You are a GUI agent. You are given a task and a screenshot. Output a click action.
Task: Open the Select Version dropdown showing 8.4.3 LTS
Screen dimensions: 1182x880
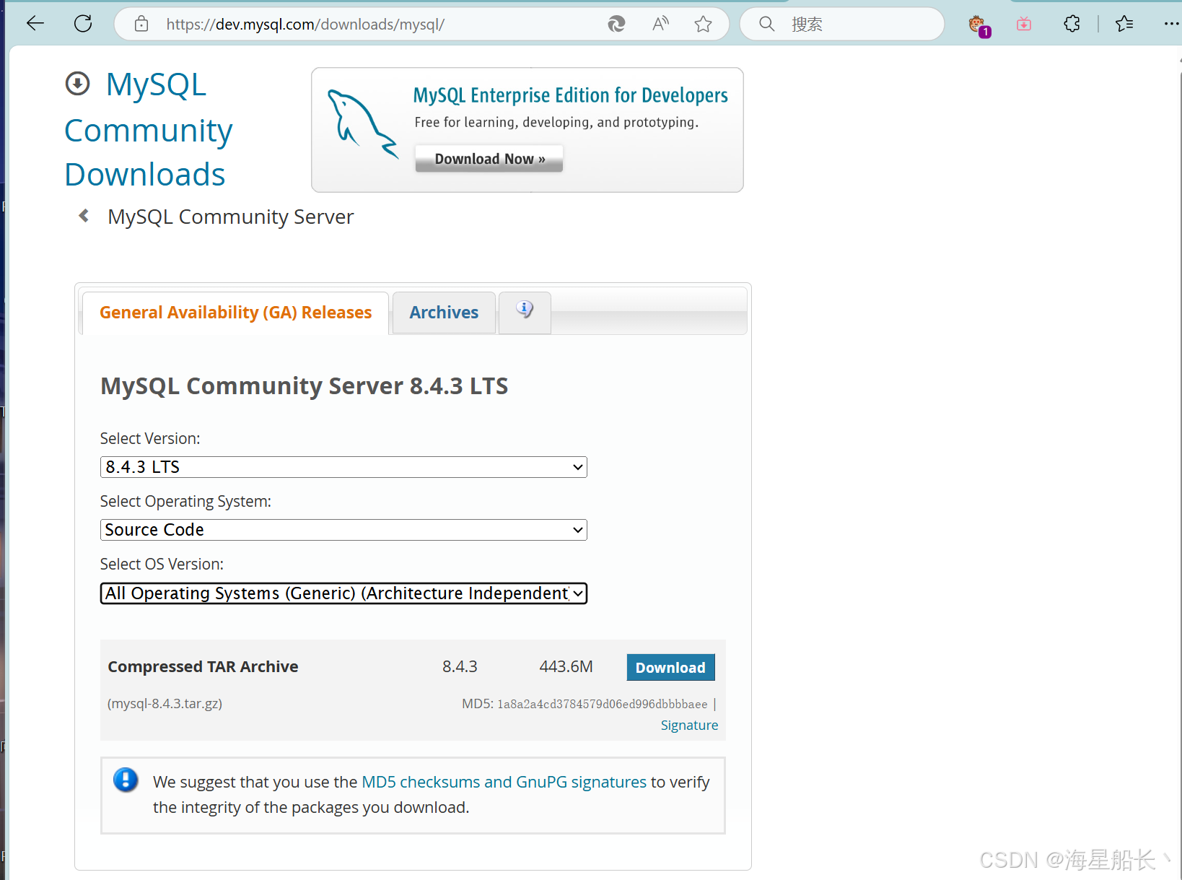tap(343, 467)
